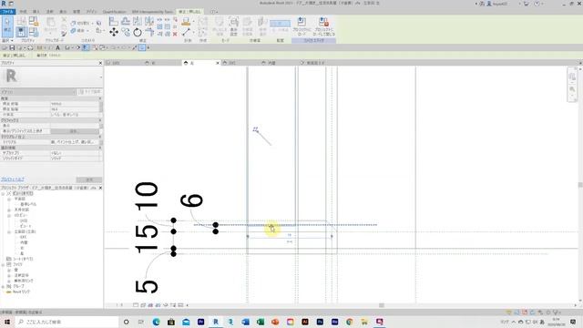Select the Measure tool in the ribbon
Image resolution: width=583 pixels, height=328 pixels.
coord(186,33)
